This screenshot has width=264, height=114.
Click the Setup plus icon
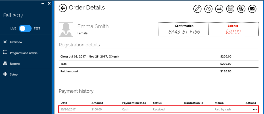pos(5,74)
